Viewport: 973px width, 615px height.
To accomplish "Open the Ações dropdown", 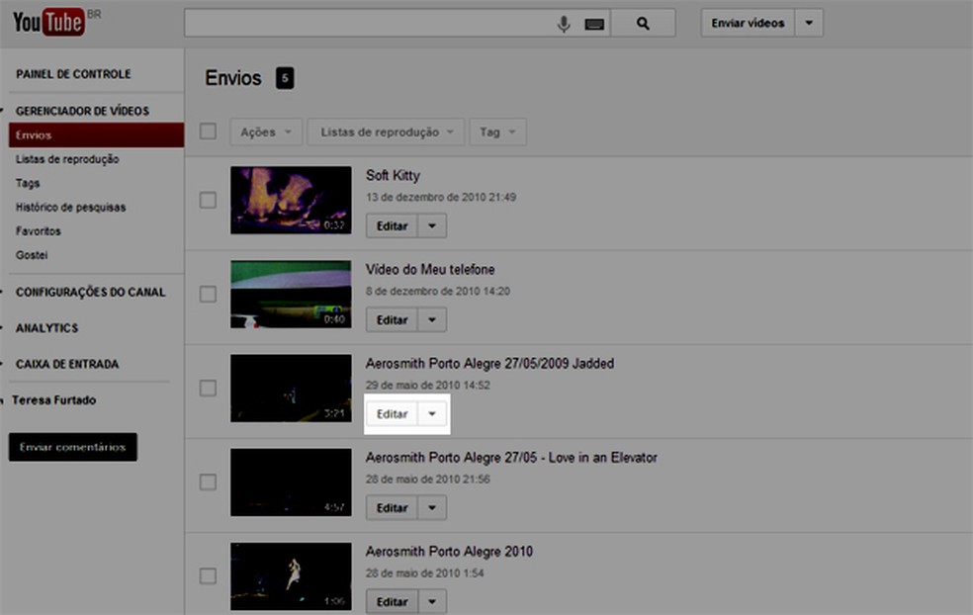I will click(x=266, y=132).
